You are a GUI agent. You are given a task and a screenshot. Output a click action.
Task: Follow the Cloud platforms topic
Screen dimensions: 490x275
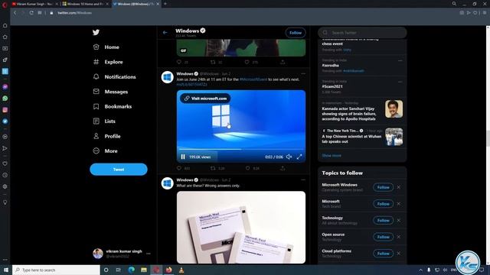tap(383, 254)
